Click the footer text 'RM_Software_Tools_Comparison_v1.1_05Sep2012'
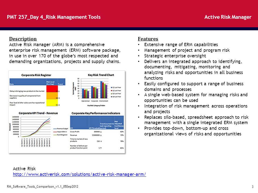 [43, 187]
